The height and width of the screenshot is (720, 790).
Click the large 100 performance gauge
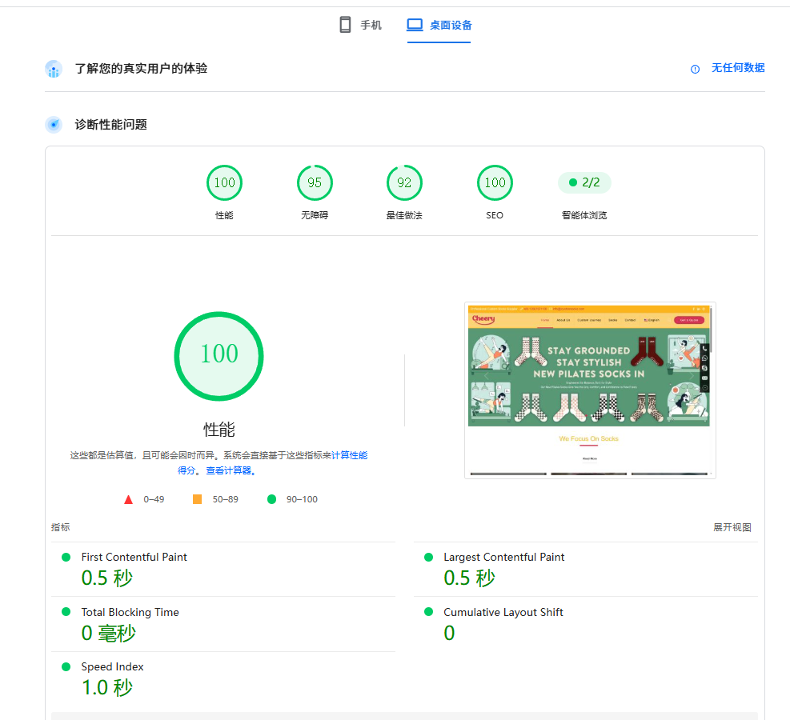(x=219, y=356)
